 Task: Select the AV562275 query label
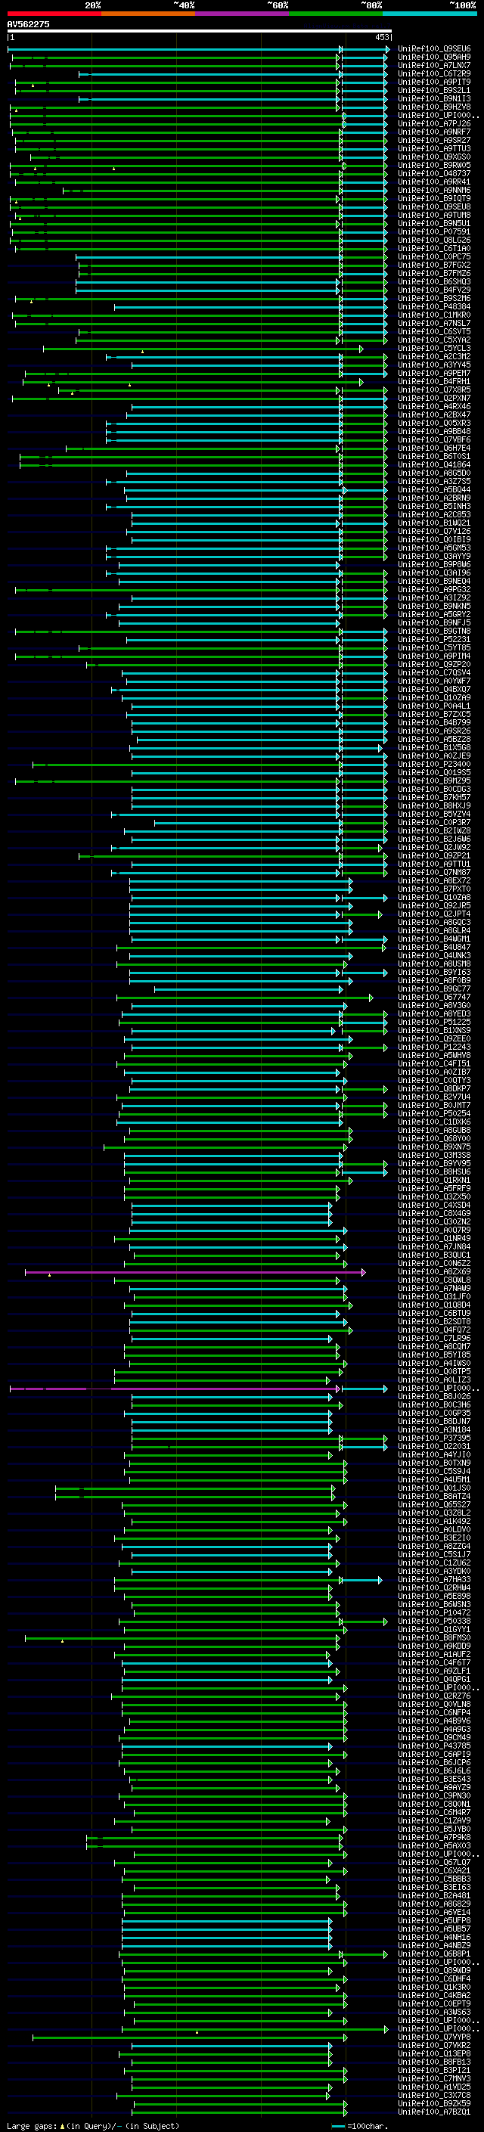click(x=28, y=24)
